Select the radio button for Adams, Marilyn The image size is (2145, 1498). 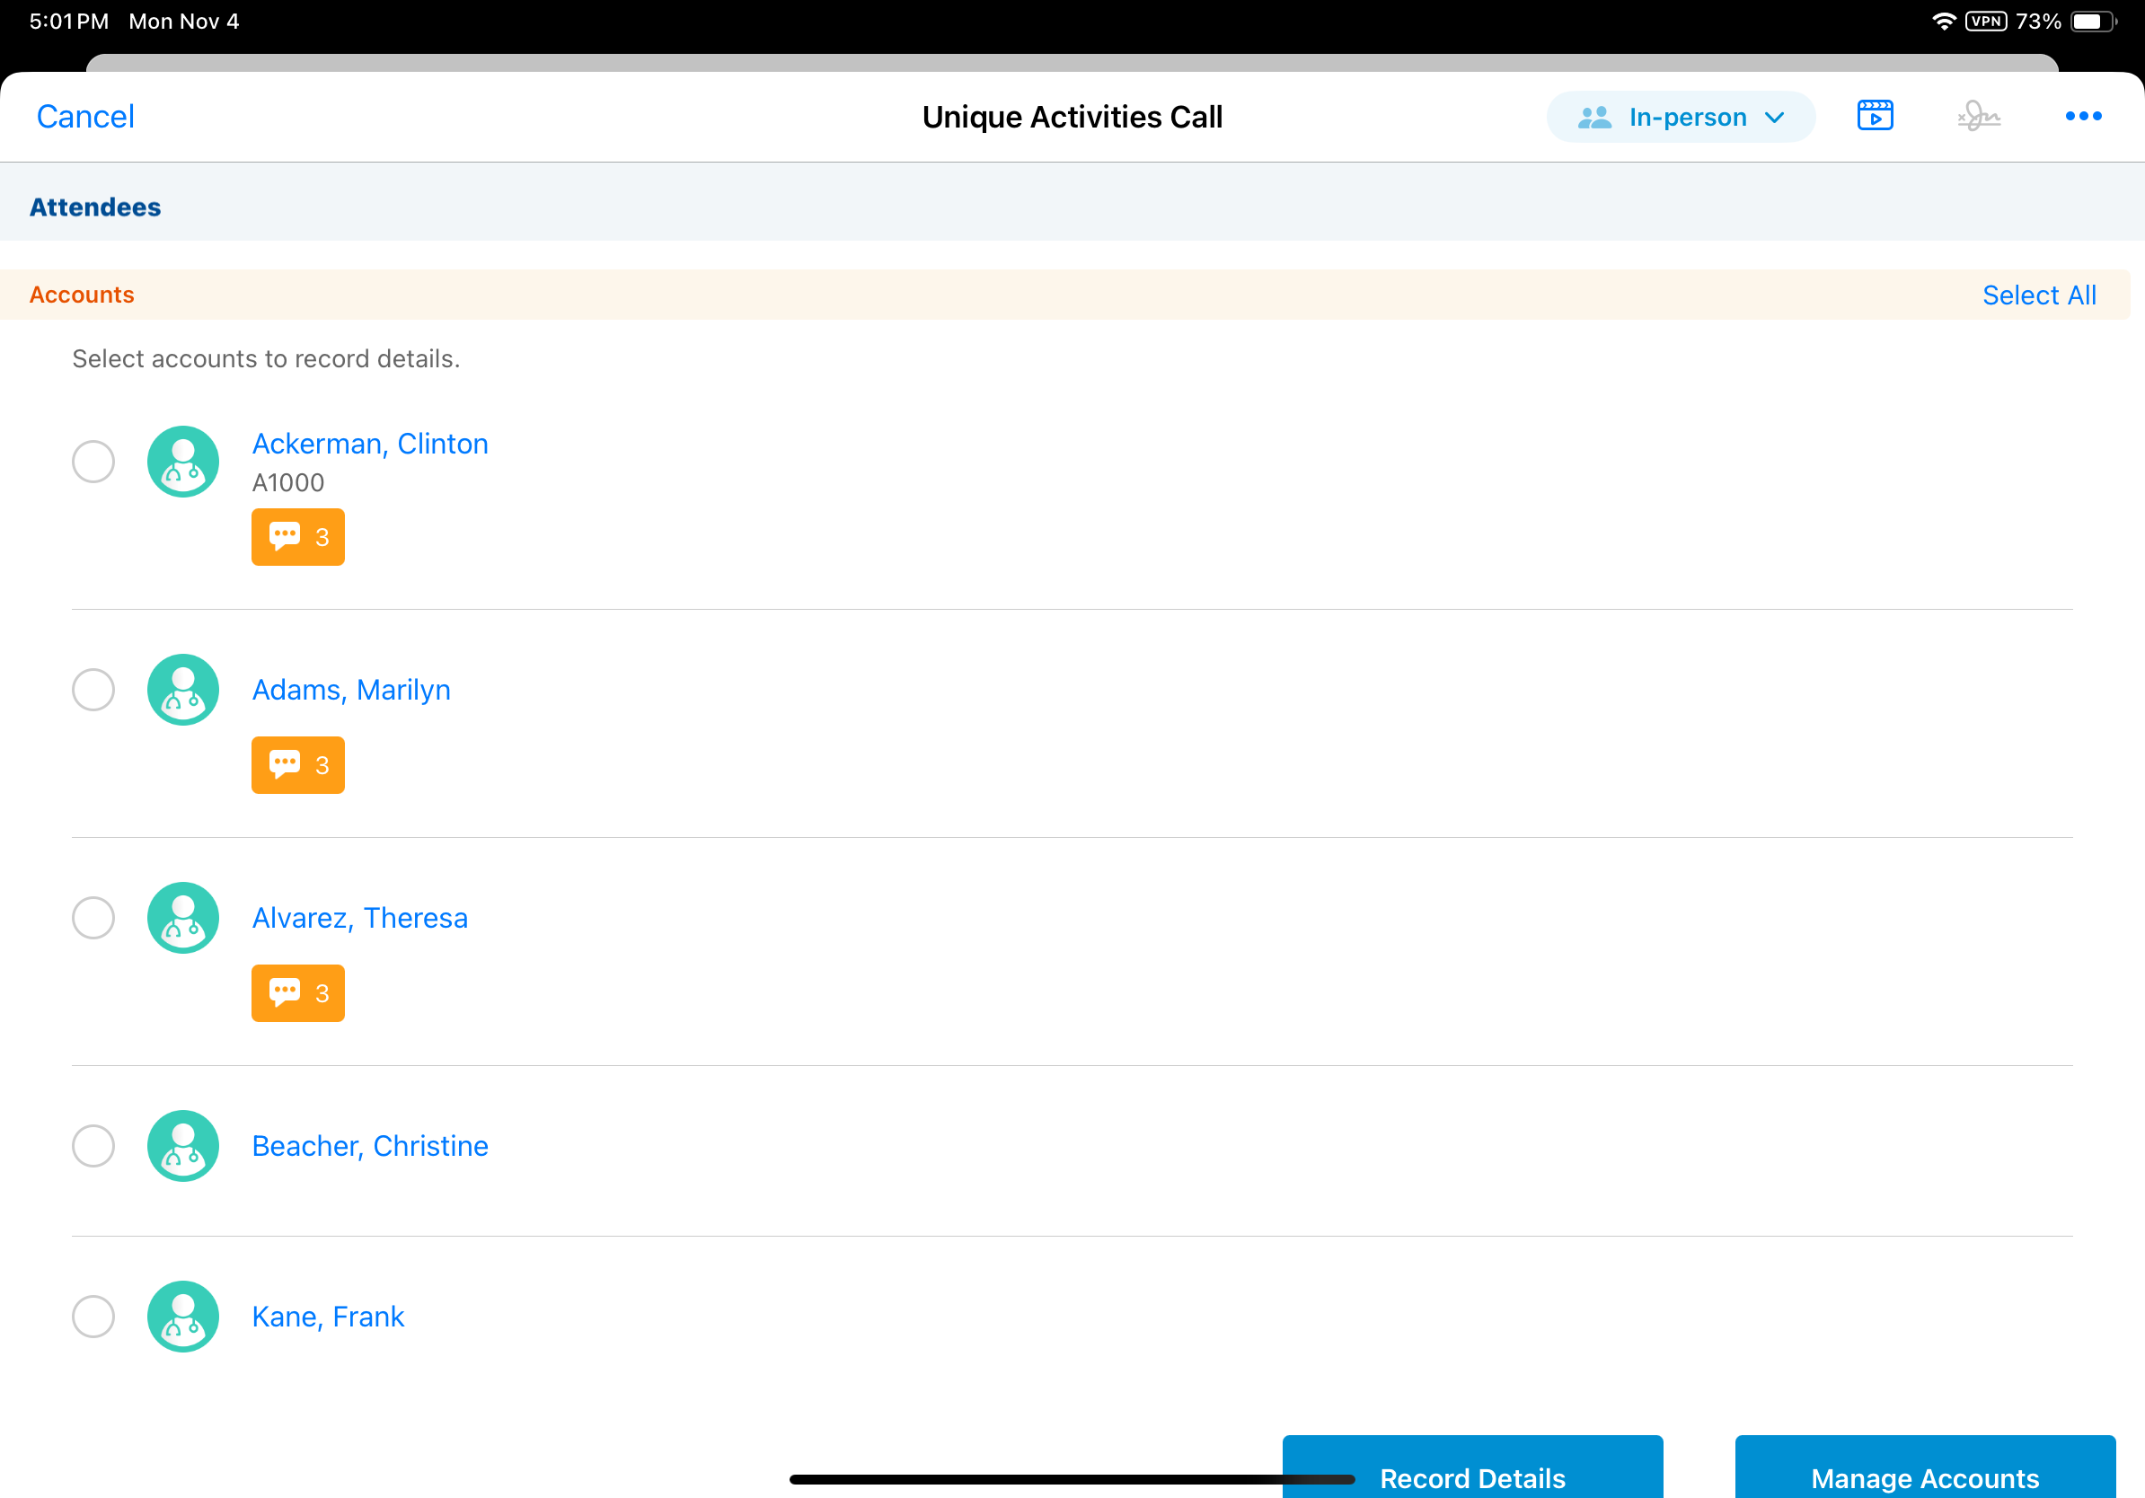pyautogui.click(x=93, y=689)
